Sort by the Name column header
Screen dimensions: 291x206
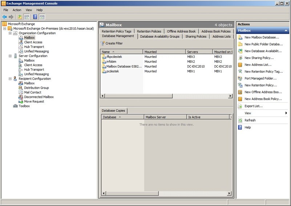point(122,52)
